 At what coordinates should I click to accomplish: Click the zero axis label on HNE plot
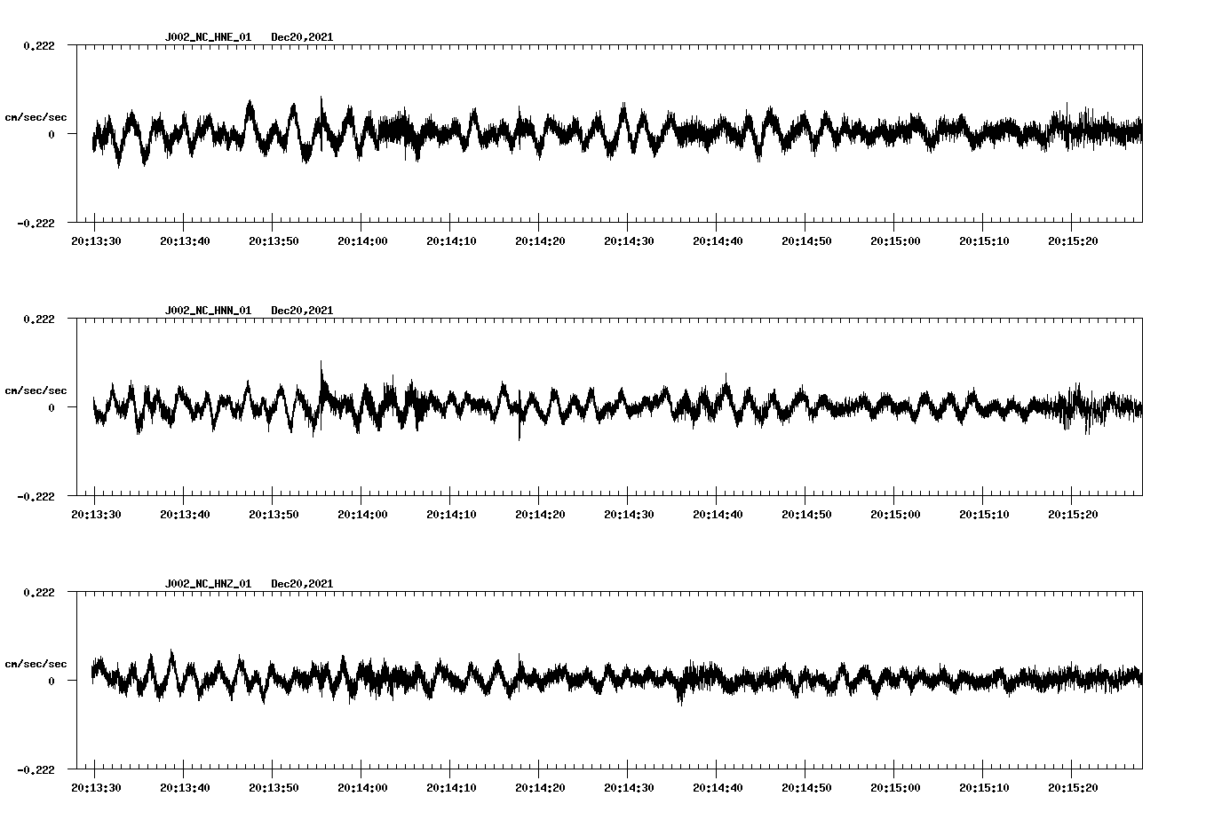tap(52, 134)
